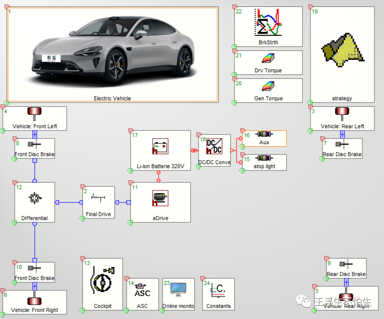Click the stop light label text

point(265,166)
